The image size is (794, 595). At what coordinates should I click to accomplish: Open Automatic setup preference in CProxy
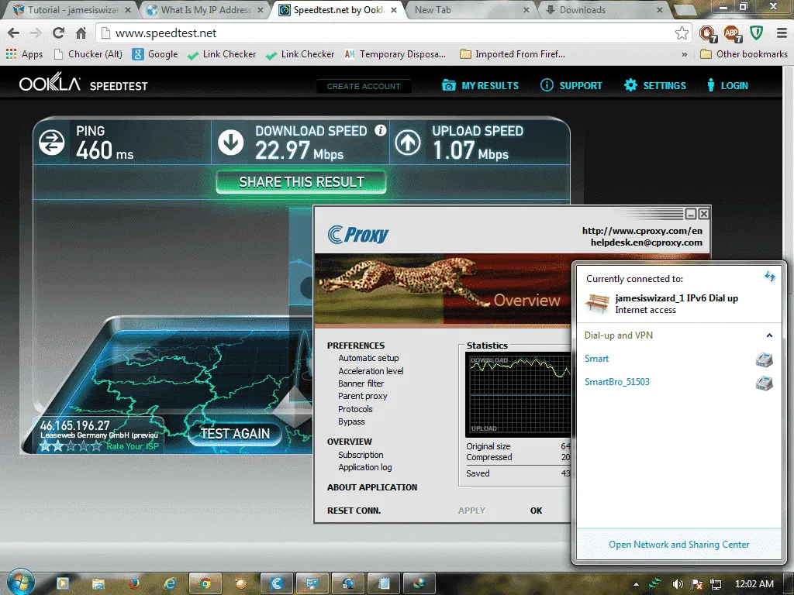368,358
